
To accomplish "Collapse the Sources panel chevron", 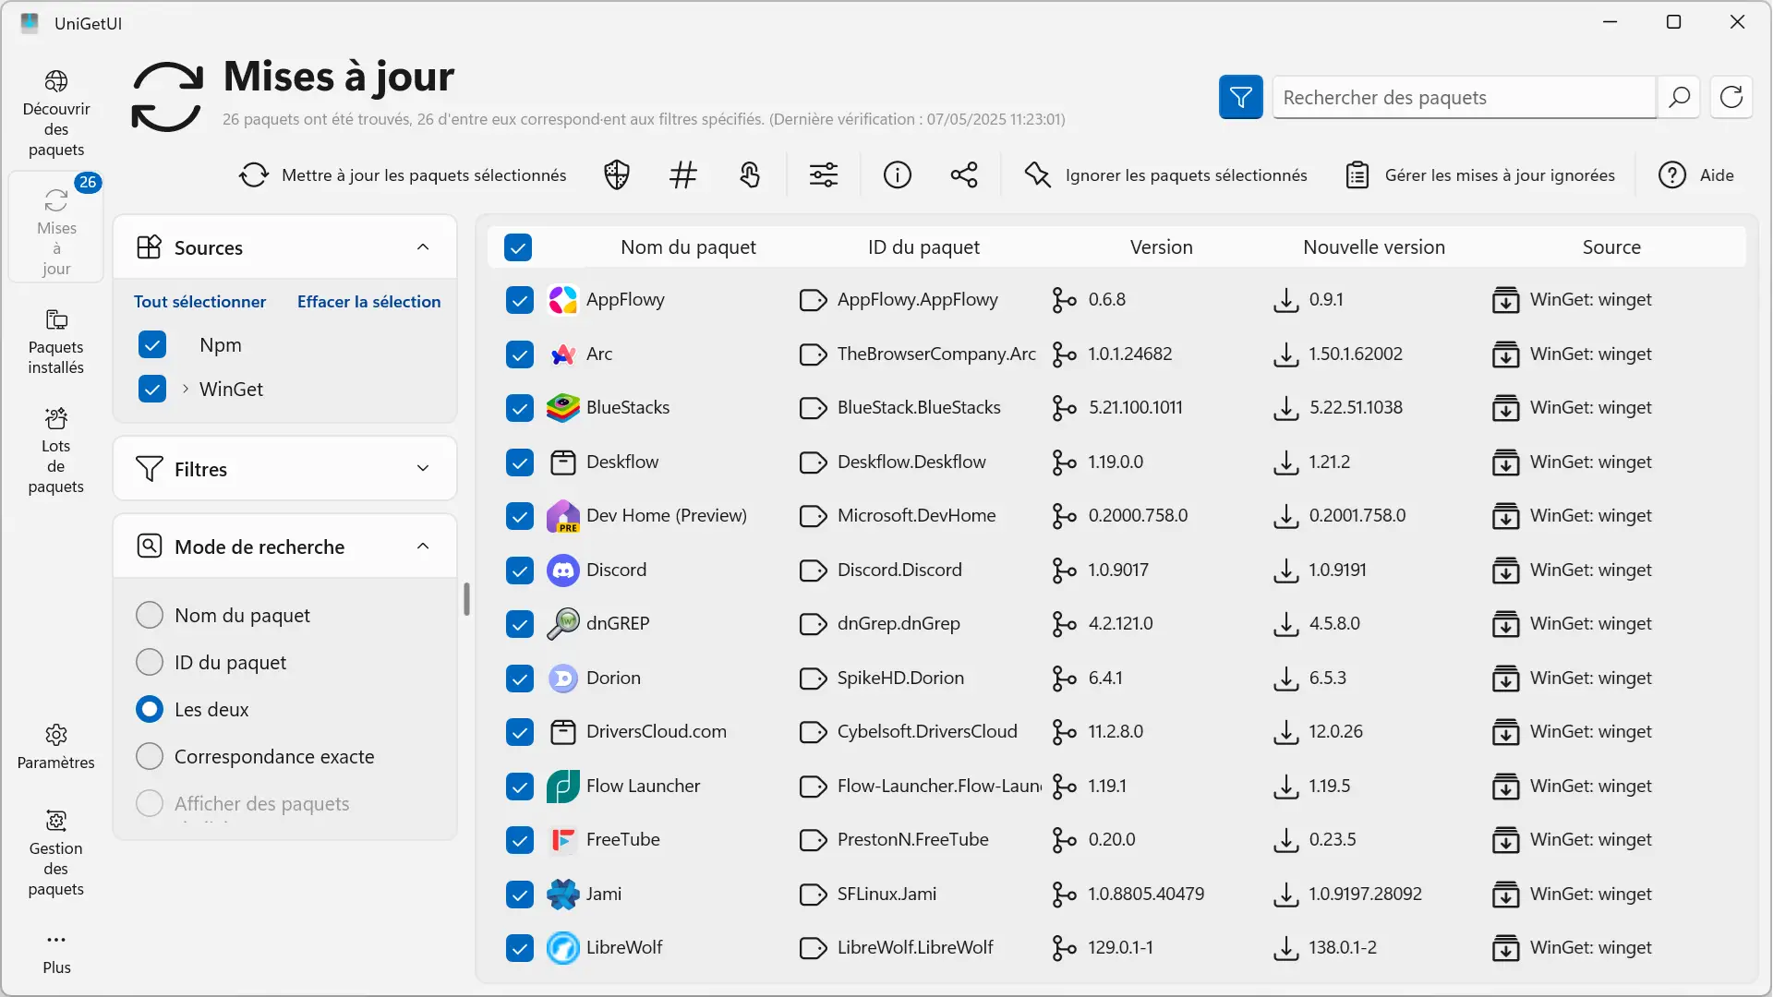I will (x=423, y=247).
